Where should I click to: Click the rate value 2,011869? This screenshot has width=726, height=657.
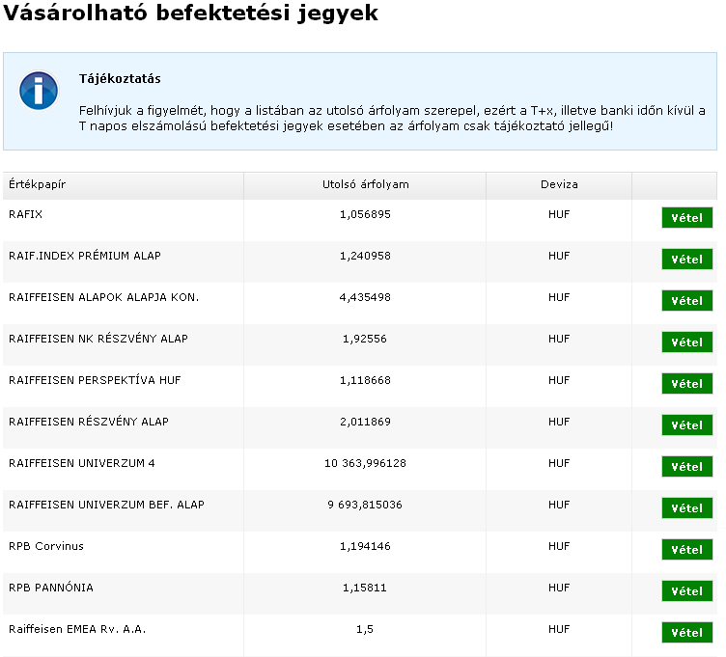coord(365,422)
